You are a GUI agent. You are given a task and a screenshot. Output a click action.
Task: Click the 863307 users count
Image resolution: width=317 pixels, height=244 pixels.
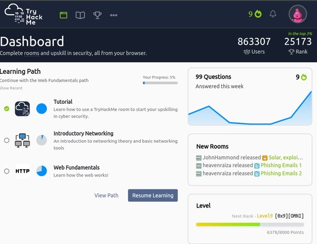(254, 42)
